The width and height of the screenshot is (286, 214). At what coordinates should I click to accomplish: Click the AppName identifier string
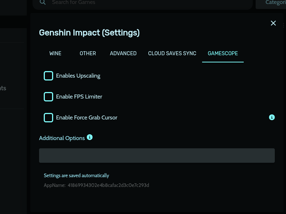pyautogui.click(x=108, y=185)
